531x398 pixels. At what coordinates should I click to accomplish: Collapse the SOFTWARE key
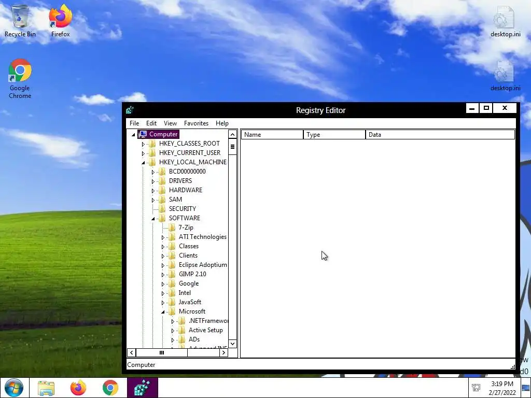(x=153, y=219)
